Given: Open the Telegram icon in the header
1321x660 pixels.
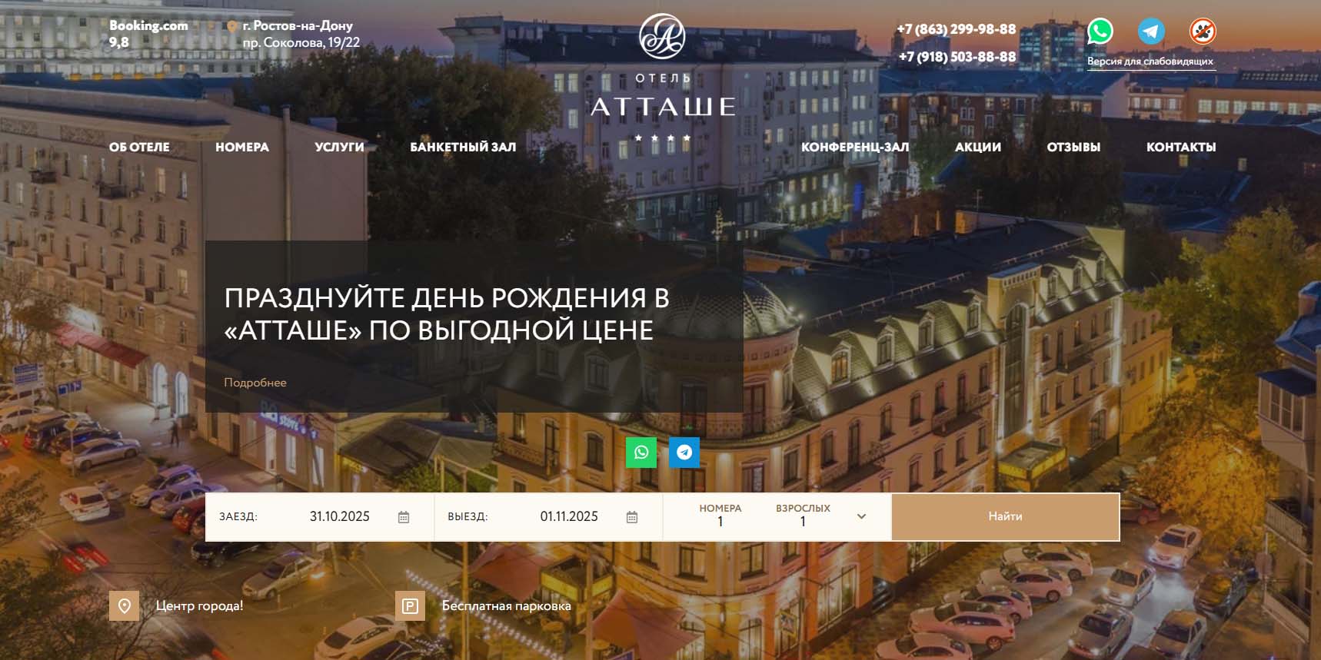Looking at the screenshot, I should (1151, 32).
